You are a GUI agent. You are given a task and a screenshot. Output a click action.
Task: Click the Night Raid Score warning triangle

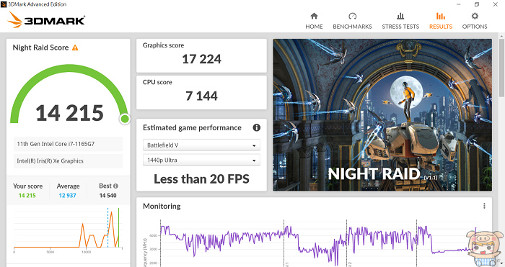click(75, 47)
